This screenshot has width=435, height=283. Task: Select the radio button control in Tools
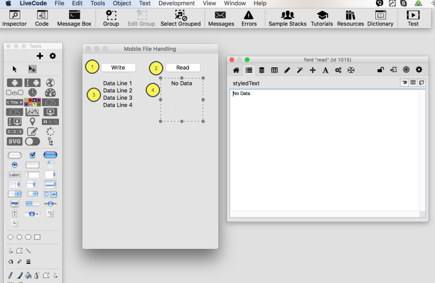tap(15, 165)
